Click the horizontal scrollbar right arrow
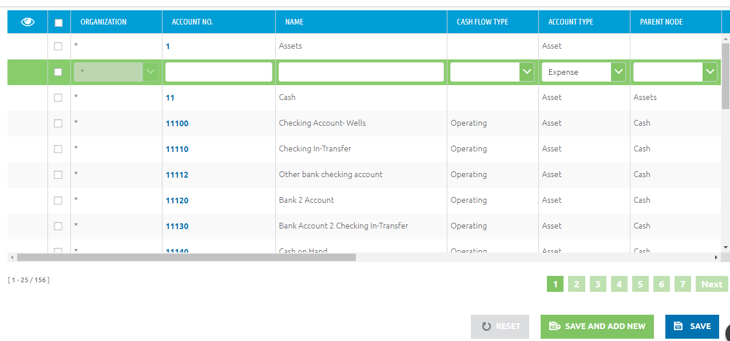The height and width of the screenshot is (341, 730). (715, 258)
